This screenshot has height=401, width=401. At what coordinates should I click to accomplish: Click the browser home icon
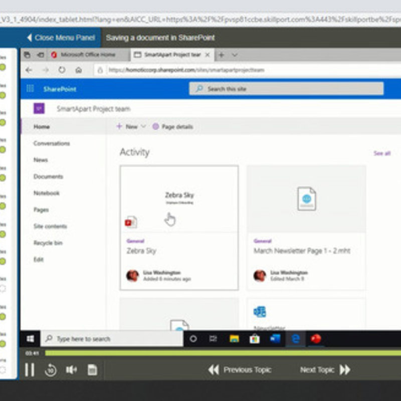(79, 70)
